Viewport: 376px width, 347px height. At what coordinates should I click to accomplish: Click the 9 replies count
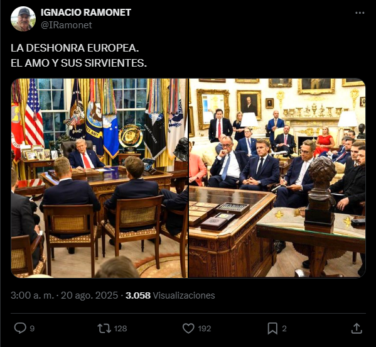[x=32, y=329]
